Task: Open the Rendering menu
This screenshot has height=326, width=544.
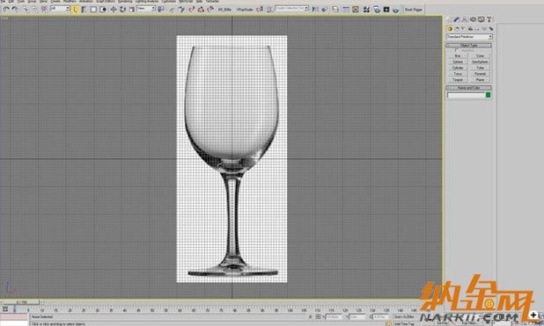Action: (125, 2)
